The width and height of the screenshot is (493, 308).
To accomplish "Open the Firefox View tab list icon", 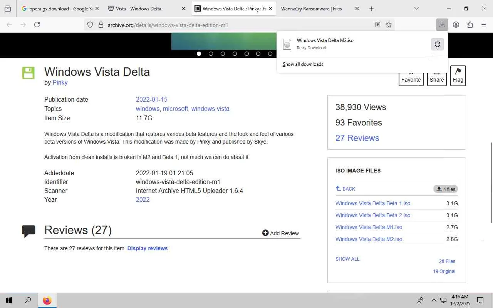I will click(x=8, y=8).
